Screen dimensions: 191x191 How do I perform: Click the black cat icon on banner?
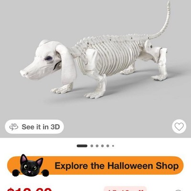[31, 165]
